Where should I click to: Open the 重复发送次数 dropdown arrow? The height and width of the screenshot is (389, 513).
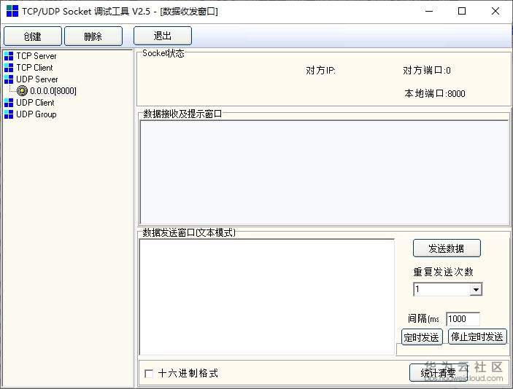[x=476, y=290]
